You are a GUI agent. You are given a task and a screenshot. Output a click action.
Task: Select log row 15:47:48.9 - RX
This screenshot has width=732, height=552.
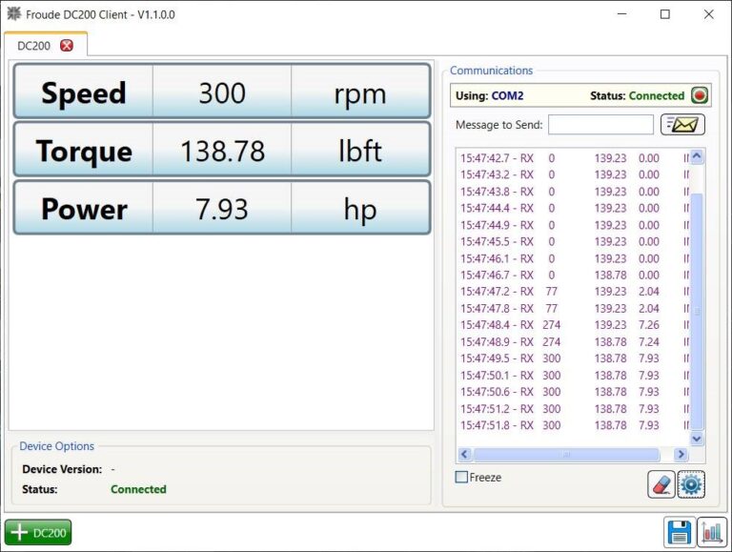pyautogui.click(x=573, y=341)
